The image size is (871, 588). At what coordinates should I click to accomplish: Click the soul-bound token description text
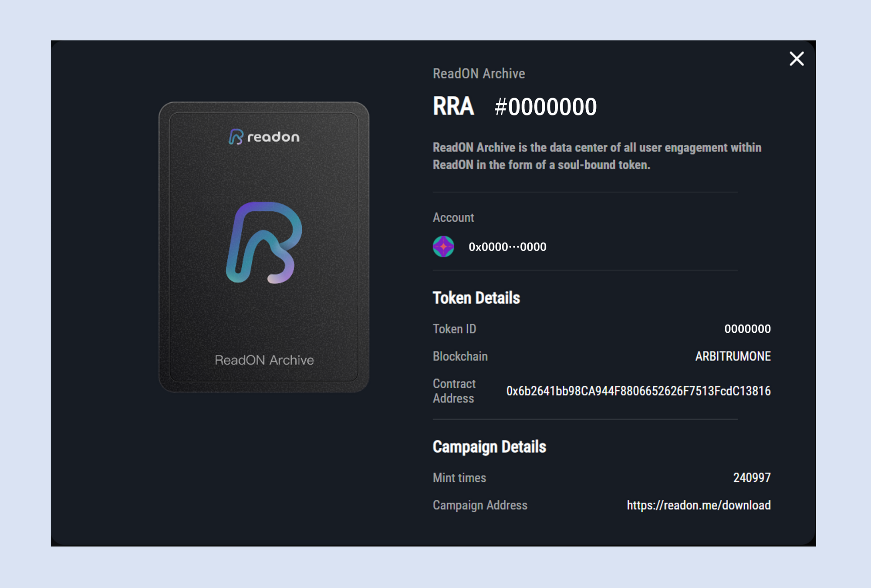pos(597,156)
